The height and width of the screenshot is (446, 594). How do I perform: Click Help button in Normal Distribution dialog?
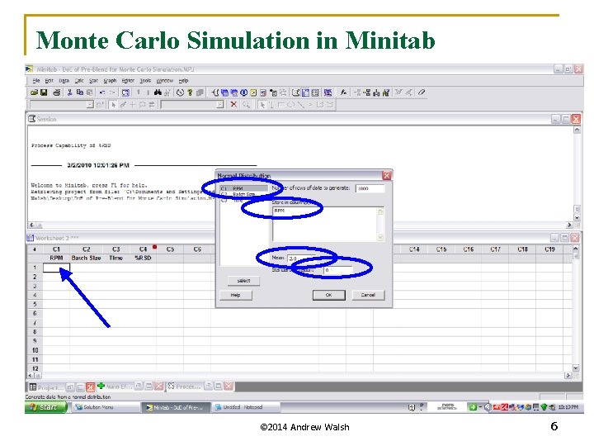pos(236,295)
